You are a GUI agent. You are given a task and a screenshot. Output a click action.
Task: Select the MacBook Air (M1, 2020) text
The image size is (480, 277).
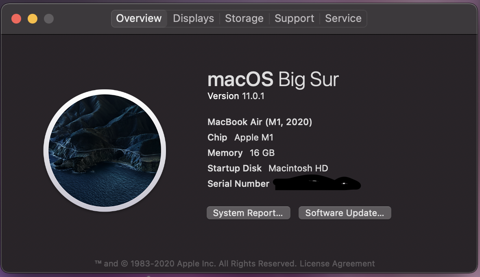click(260, 122)
